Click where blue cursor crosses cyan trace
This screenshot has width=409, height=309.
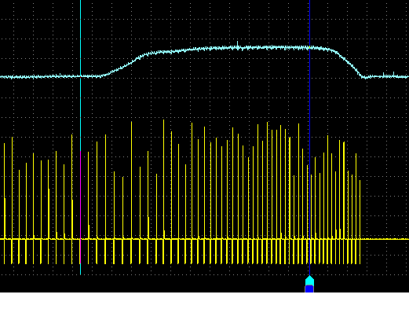point(309,48)
